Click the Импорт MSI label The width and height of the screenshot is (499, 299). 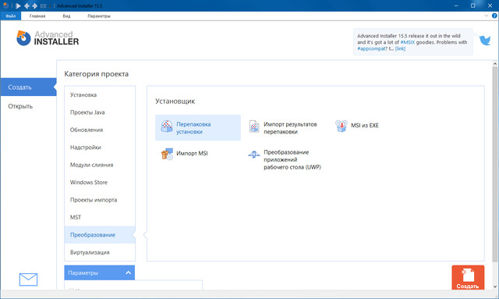(x=192, y=153)
